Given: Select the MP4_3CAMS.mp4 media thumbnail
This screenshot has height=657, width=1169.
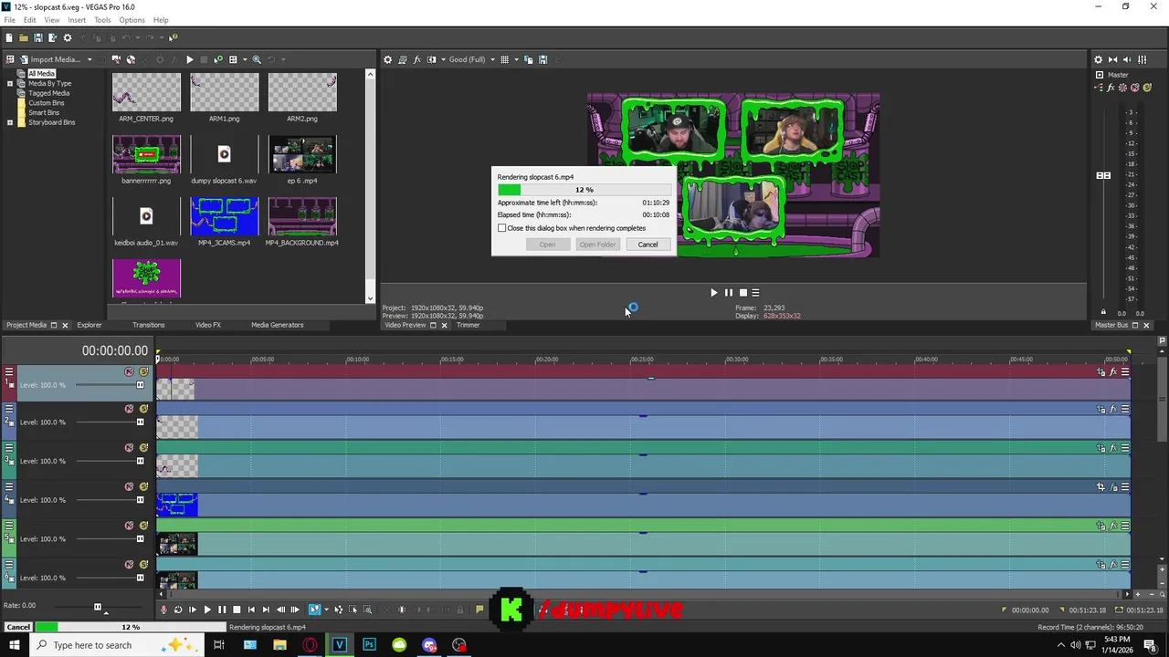Looking at the screenshot, I should pyautogui.click(x=224, y=216).
